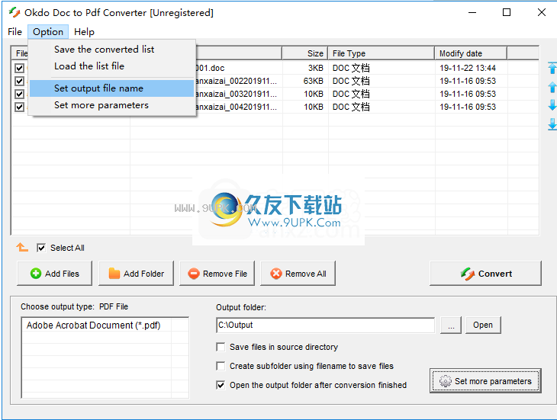
Task: Click the orange up-level arrow icon
Action: [22, 247]
